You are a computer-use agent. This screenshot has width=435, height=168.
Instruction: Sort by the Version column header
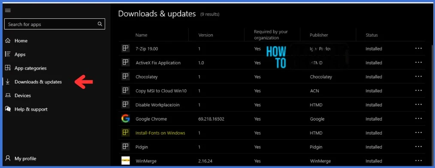pyautogui.click(x=205, y=35)
